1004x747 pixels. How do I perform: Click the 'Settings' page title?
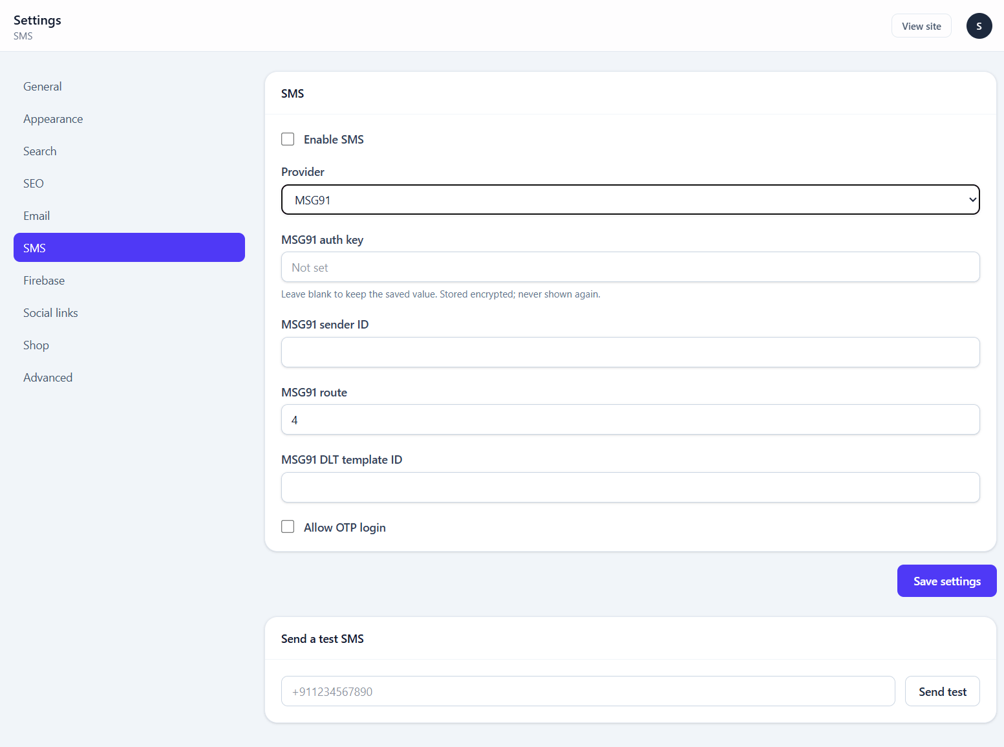click(x=37, y=20)
